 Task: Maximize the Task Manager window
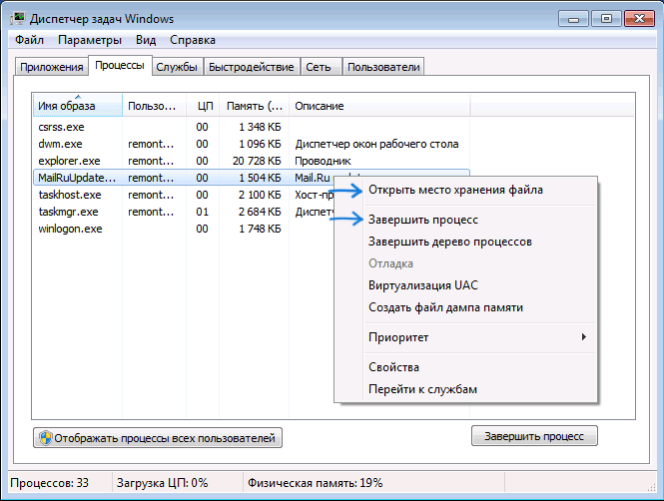pos(606,19)
